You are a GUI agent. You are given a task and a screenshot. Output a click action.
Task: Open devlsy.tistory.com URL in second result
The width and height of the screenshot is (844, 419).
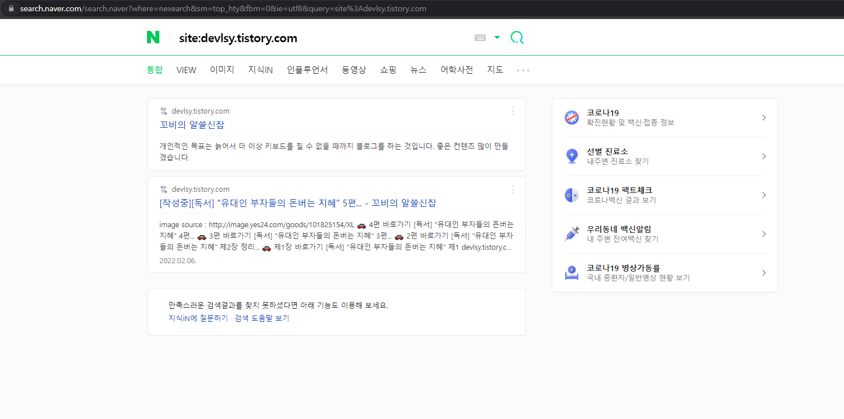point(200,189)
